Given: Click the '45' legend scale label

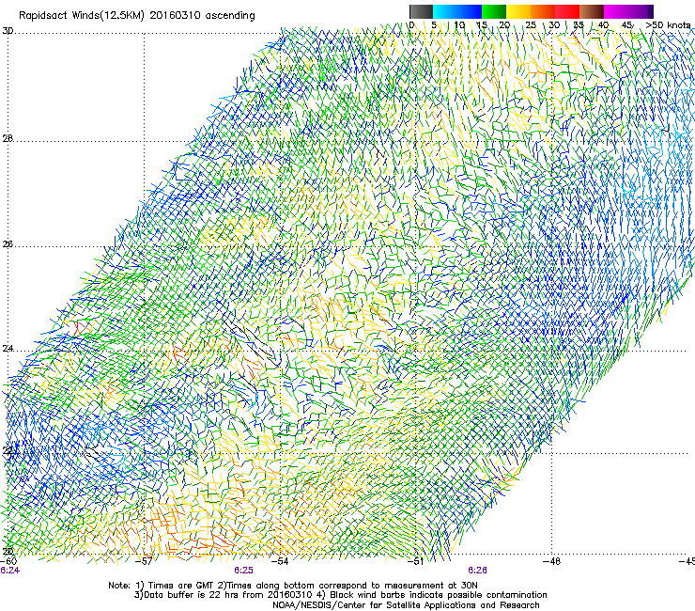Looking at the screenshot, I should [x=626, y=25].
